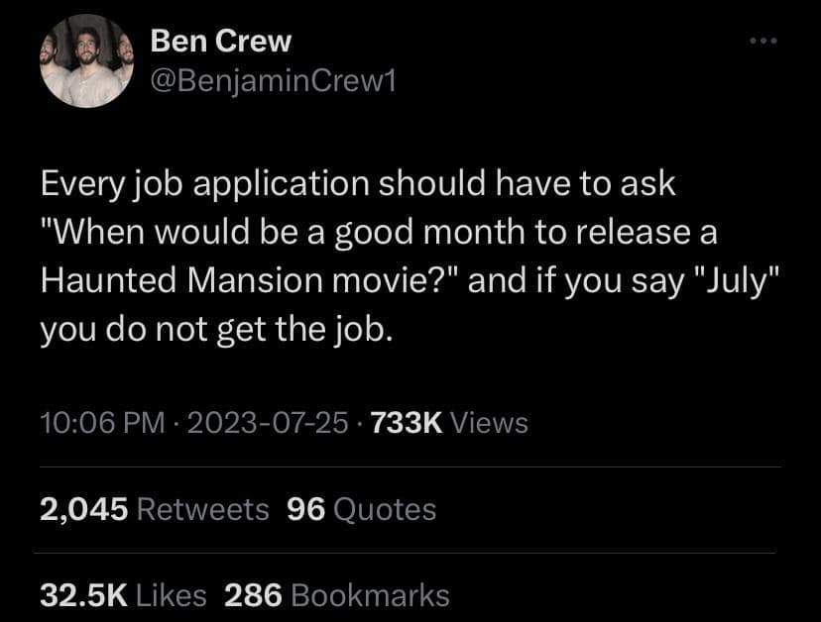Viewport: 821px width, 622px height.
Task: Click the Bookmarks label
Action: pyautogui.click(x=370, y=595)
